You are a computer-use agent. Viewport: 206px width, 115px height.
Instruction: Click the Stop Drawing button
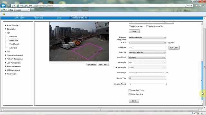[91, 65]
